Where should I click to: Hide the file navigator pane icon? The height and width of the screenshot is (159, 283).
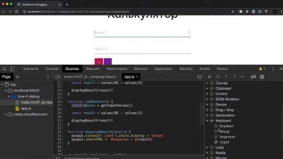tap(58, 77)
